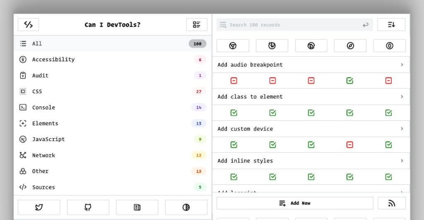Image resolution: width=424 pixels, height=220 pixels.
Task: Open the Add audio breakpoint feature
Action: click(x=311, y=65)
